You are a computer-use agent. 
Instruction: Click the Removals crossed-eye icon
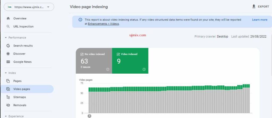click(x=8, y=105)
